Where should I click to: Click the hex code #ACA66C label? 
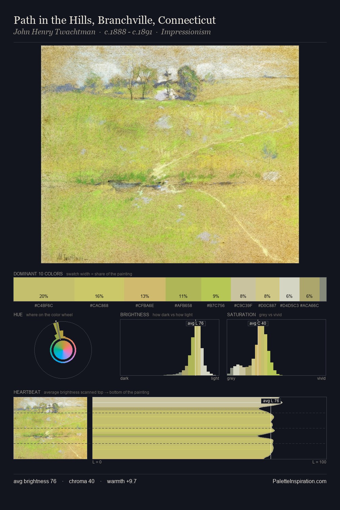(309, 306)
